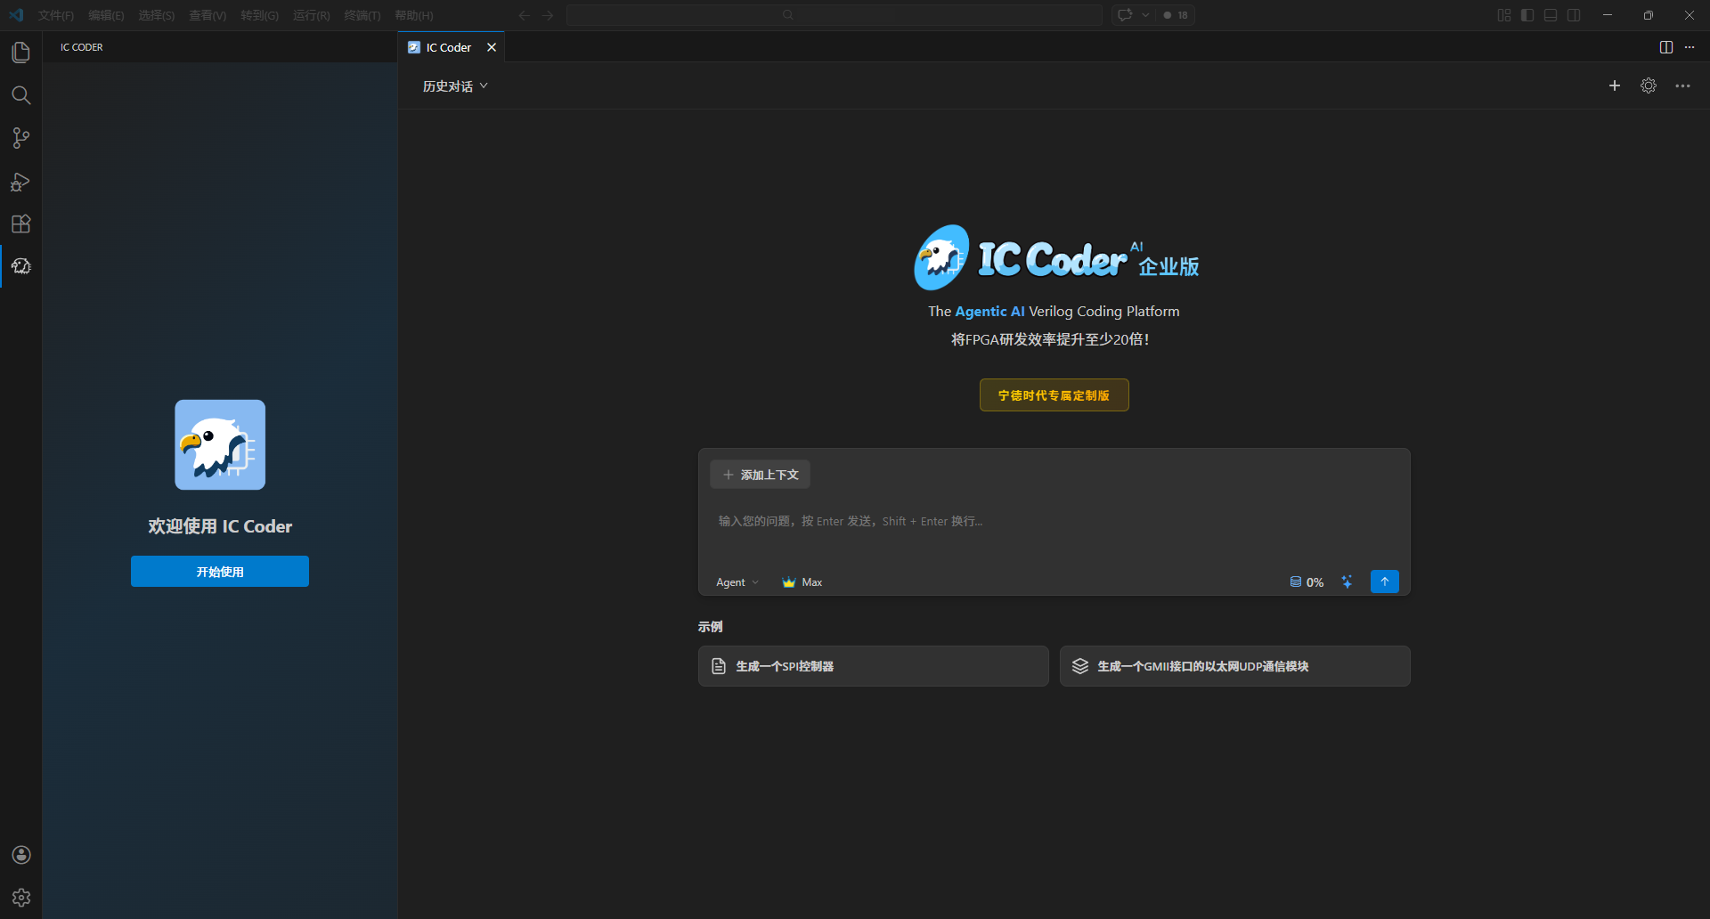Open the Search view in activity bar
The image size is (1710, 919).
20,95
